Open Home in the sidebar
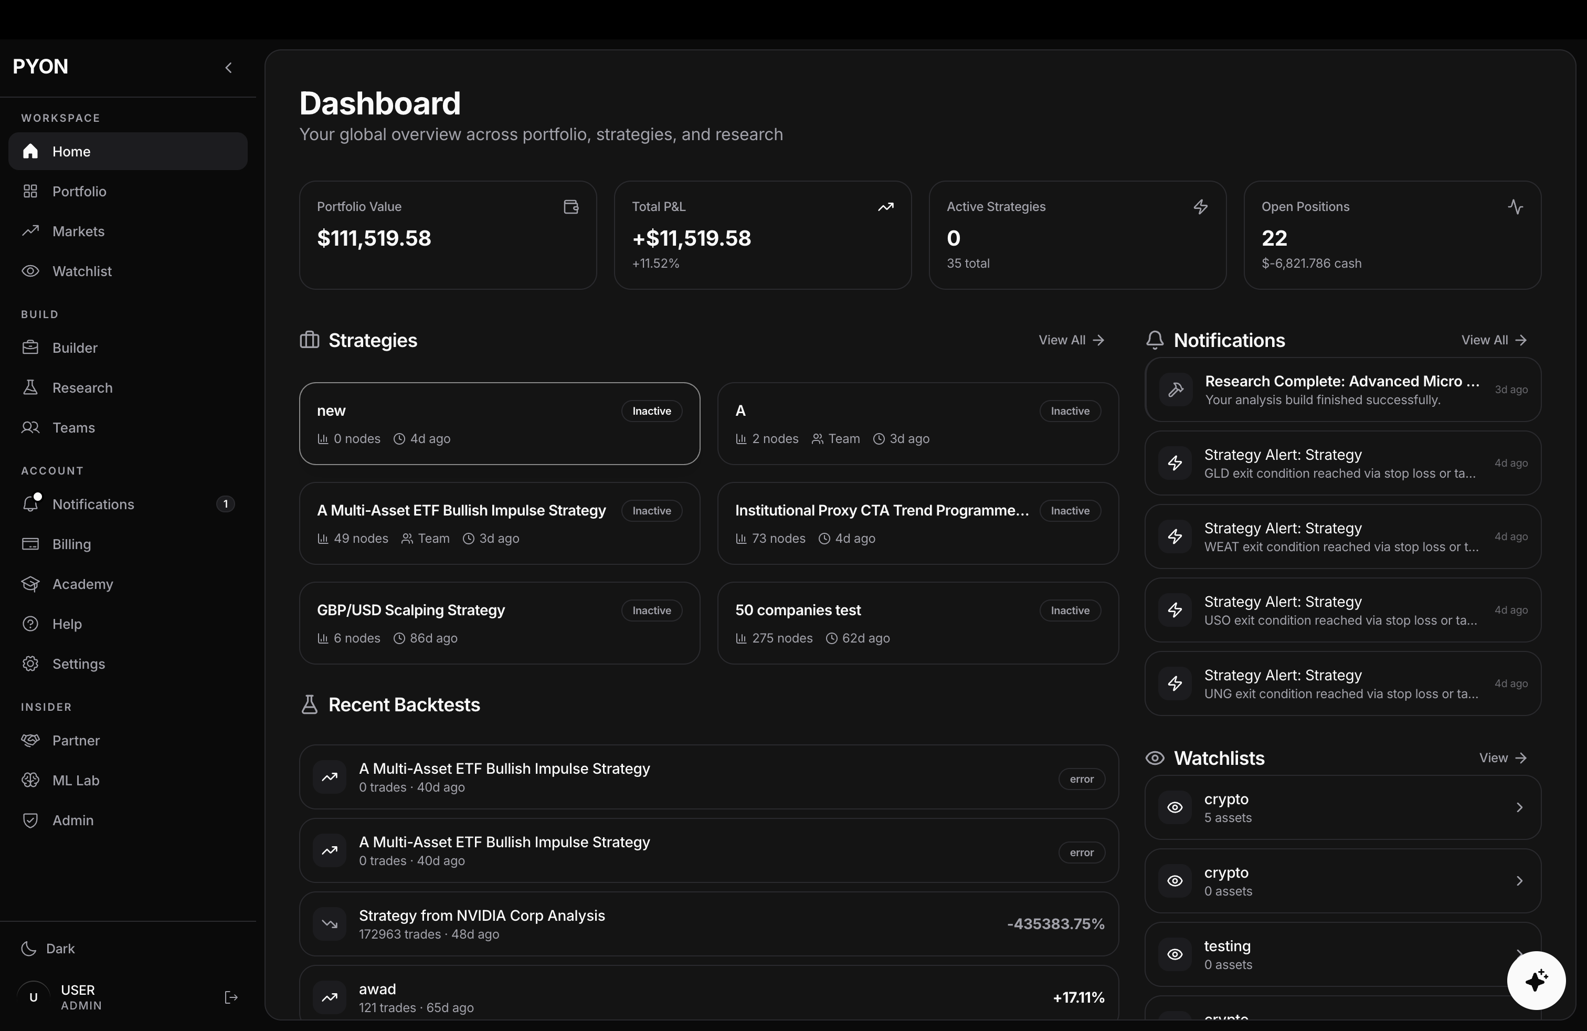Image resolution: width=1587 pixels, height=1031 pixels. pos(128,151)
